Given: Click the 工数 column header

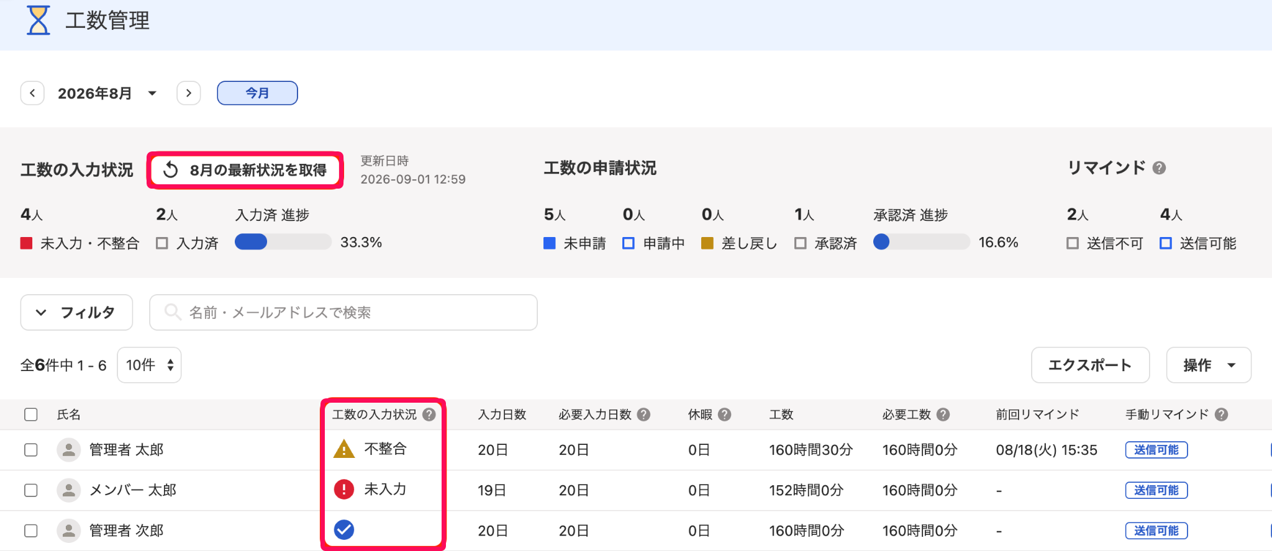Looking at the screenshot, I should (x=781, y=414).
